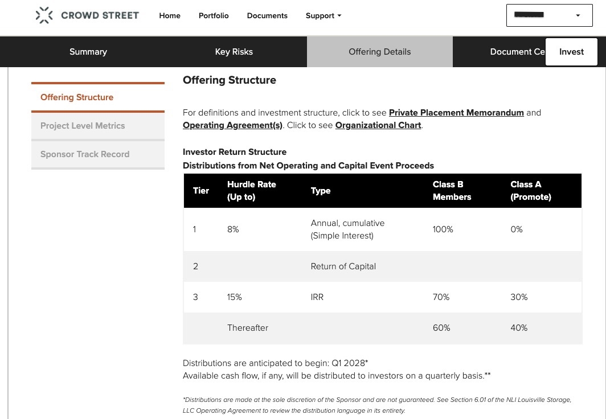
Task: Open the Organizational Chart link
Action: [x=378, y=125]
